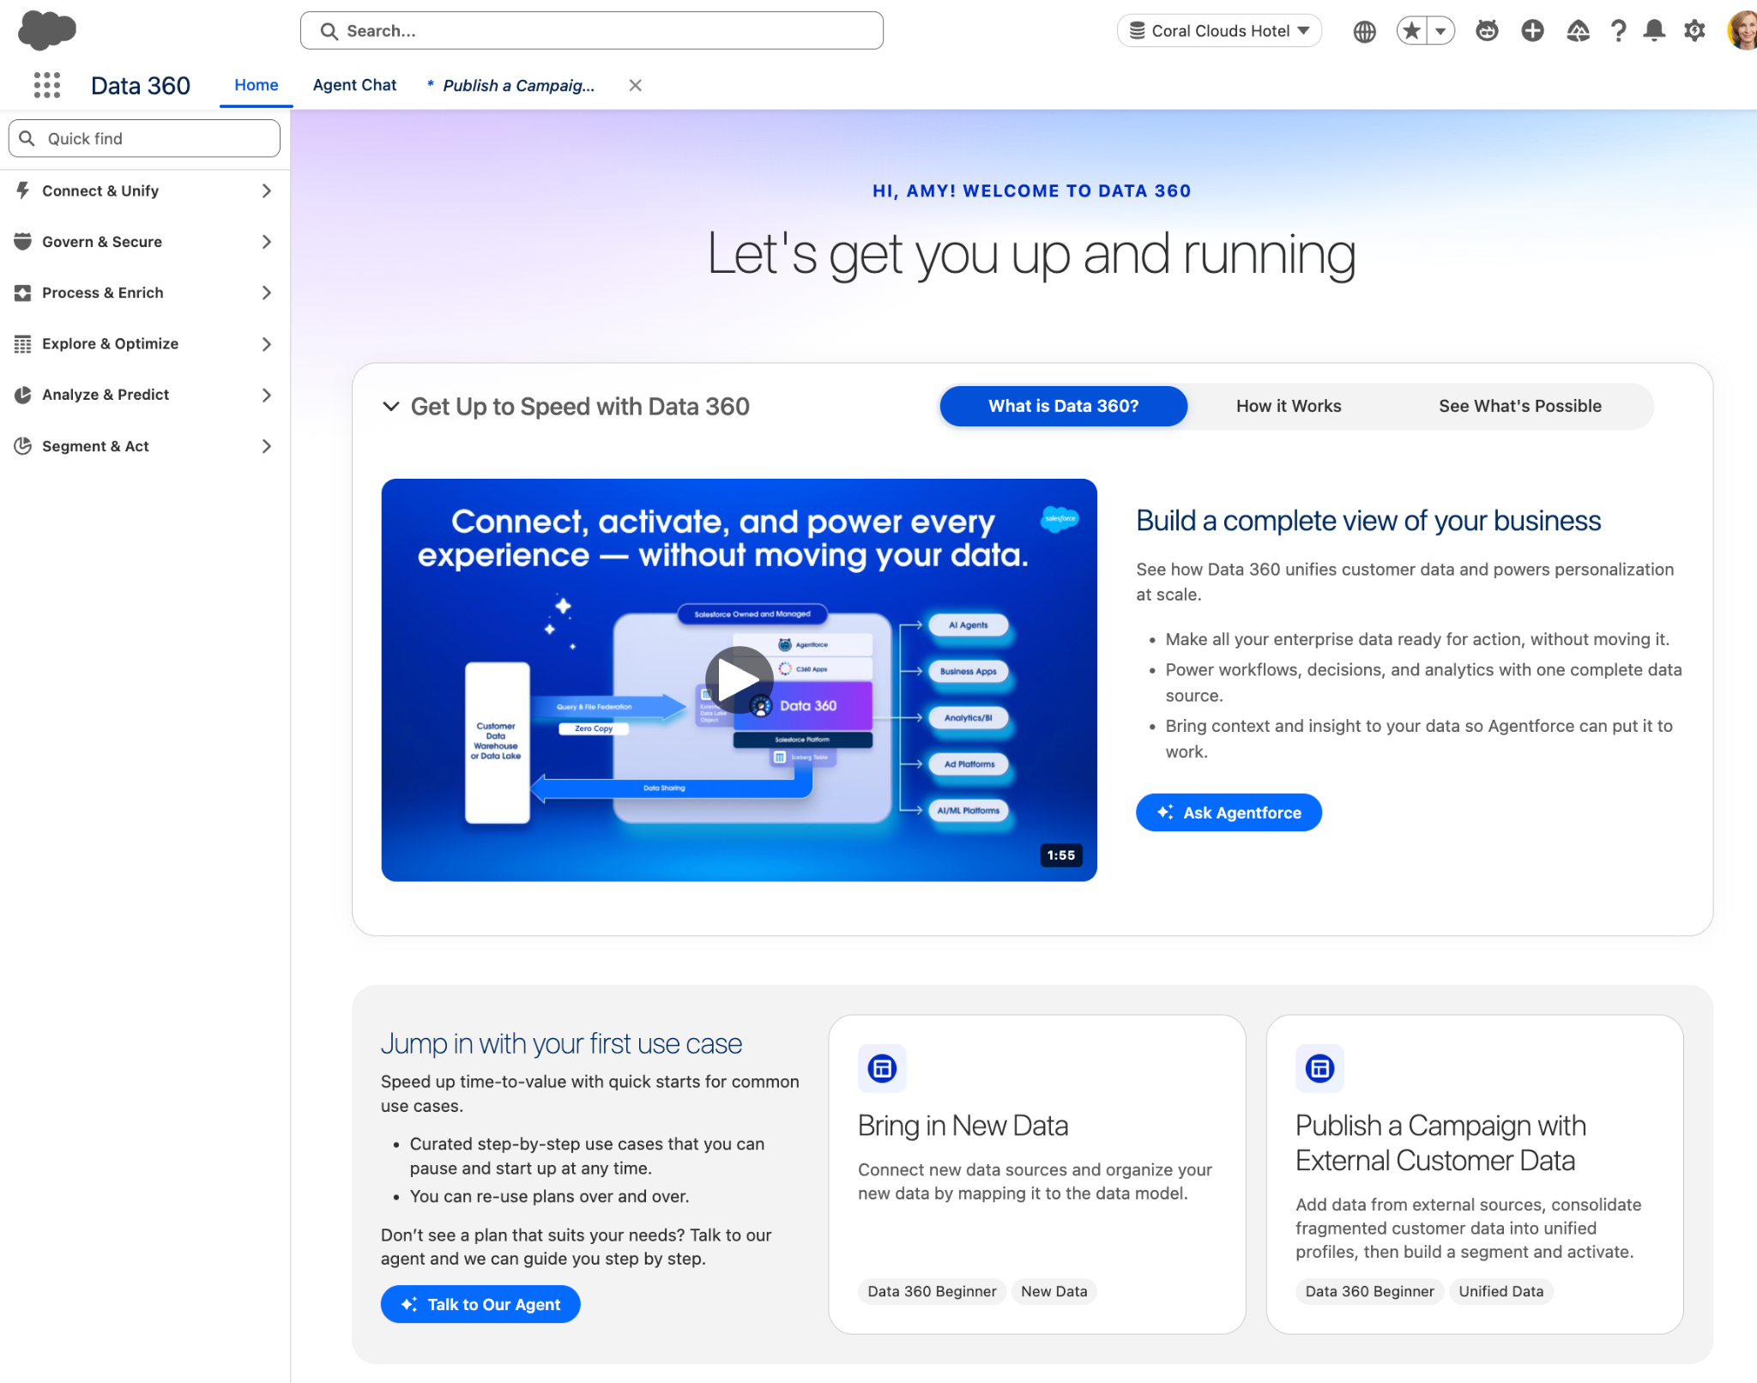Expand the Segment & Act chevron

click(267, 446)
